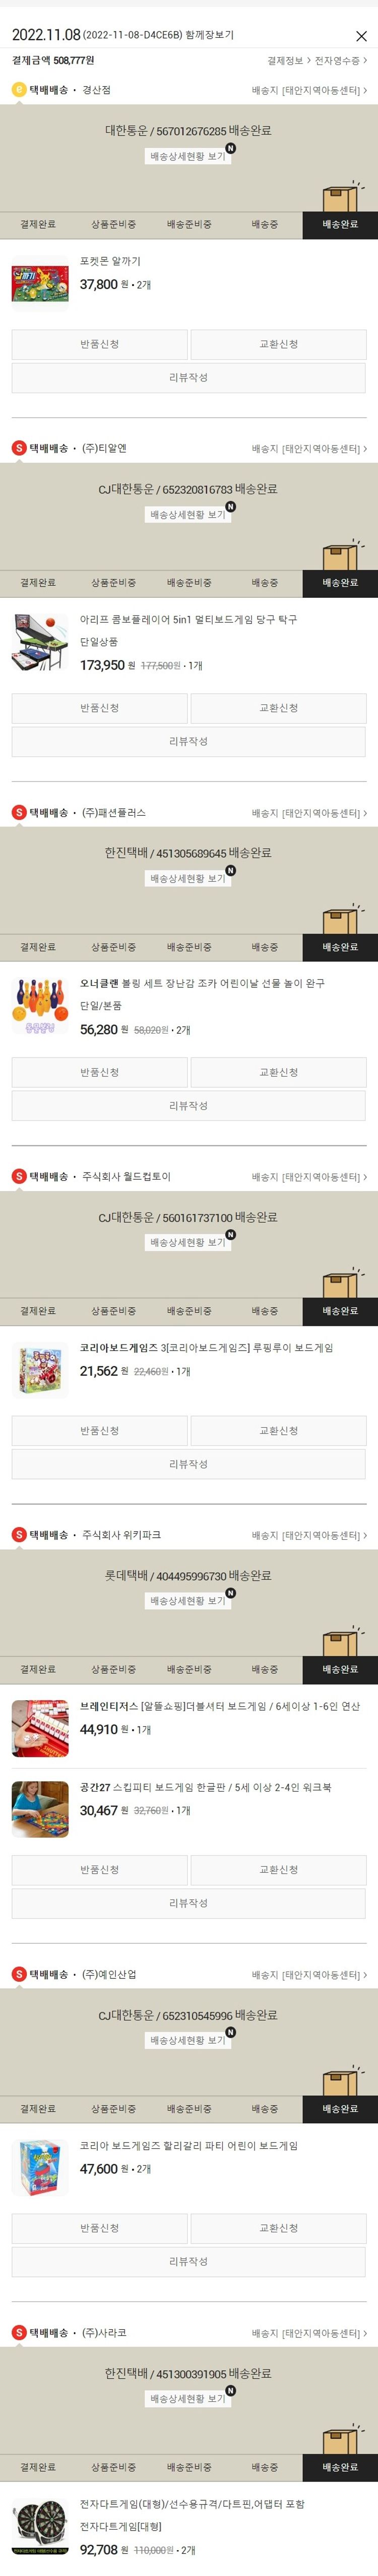Write review 리뷰작성 for 오너클랜 볼링 세트
The width and height of the screenshot is (378, 2576).
(x=188, y=1106)
